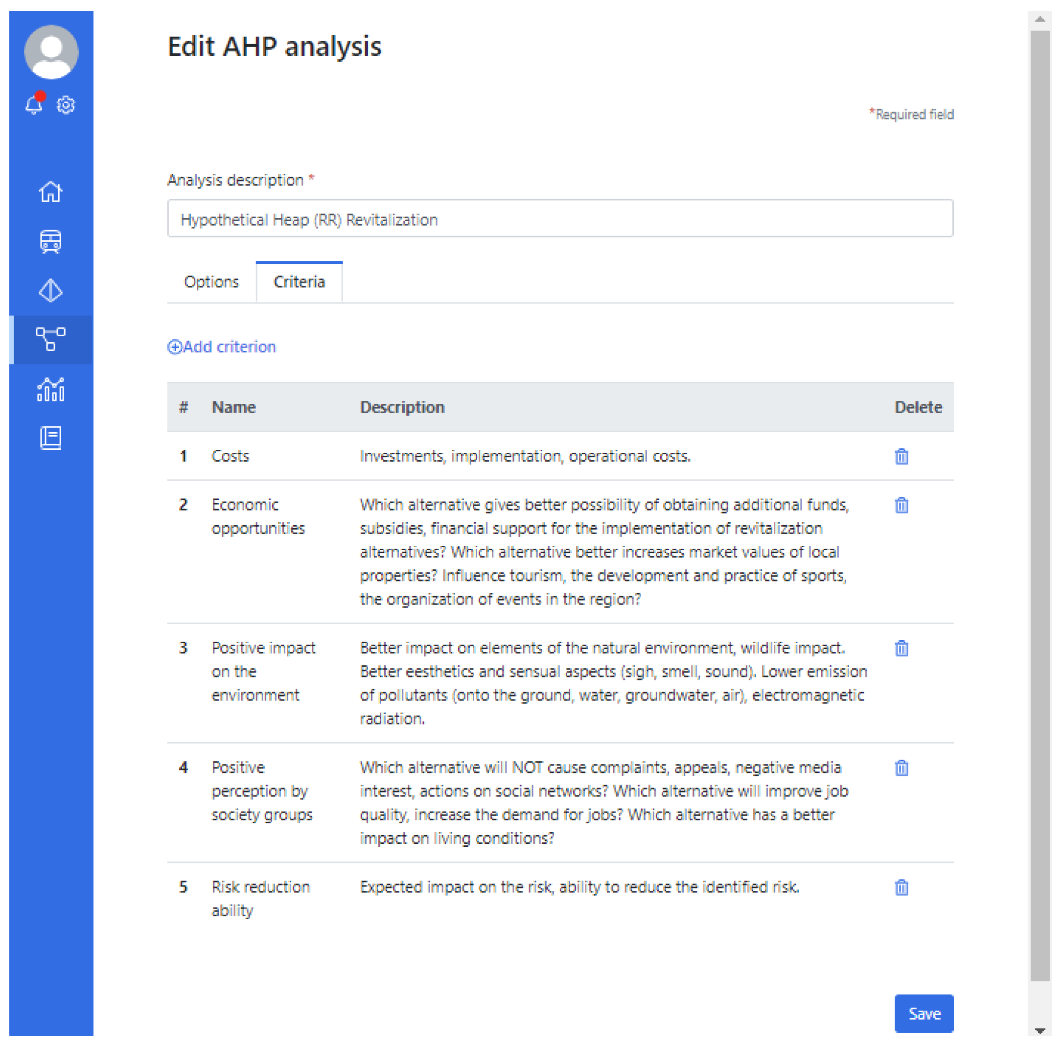Delete the Costs criterion

[x=901, y=456]
